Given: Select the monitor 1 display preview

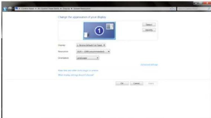Looking at the screenshot, I should pyautogui.click(x=99, y=31).
